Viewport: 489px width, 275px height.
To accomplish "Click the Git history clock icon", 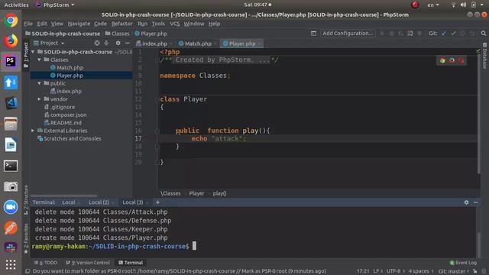I will coord(462,34).
